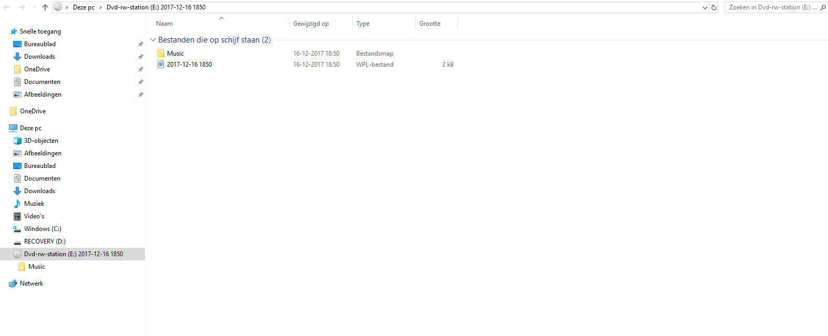Click the Muziek note icon
The width and height of the screenshot is (828, 336).
17,204
